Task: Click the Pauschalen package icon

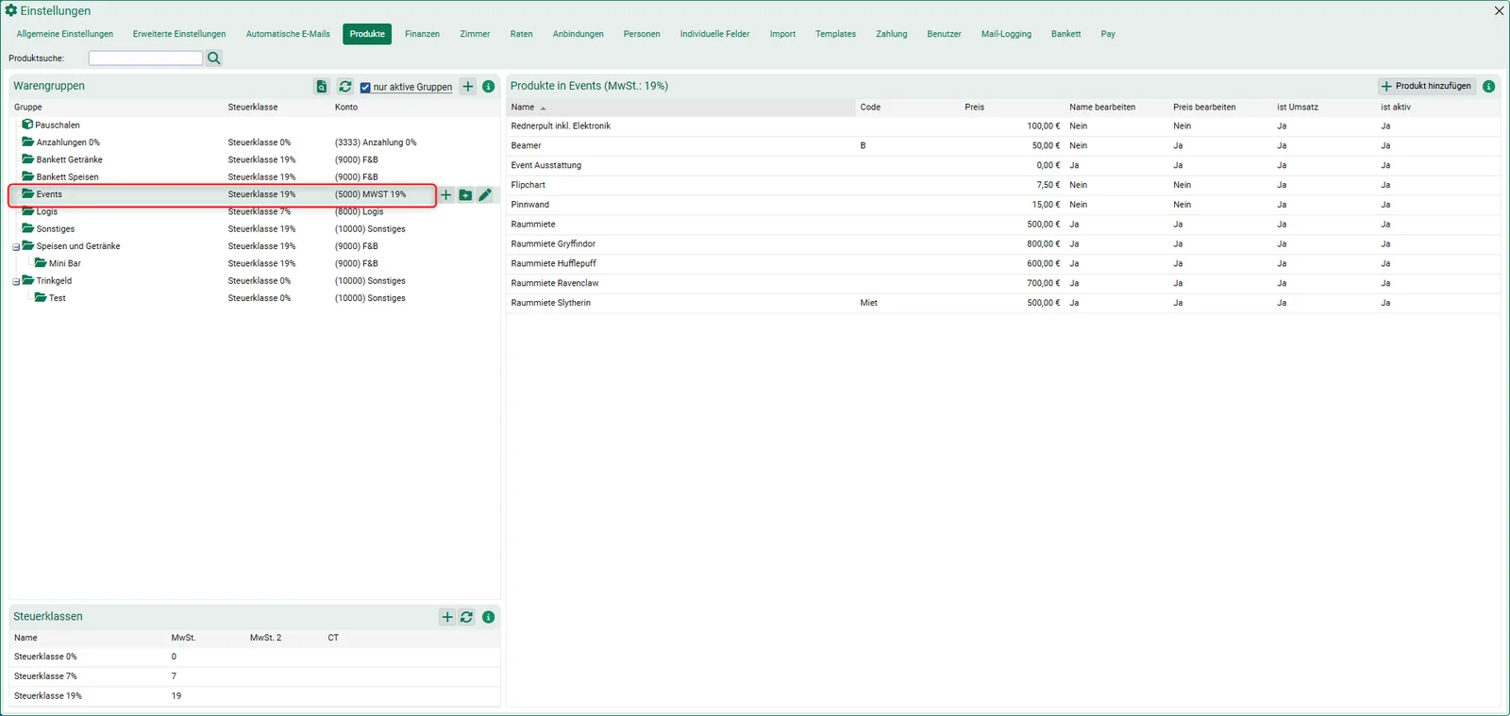Action: coord(27,125)
